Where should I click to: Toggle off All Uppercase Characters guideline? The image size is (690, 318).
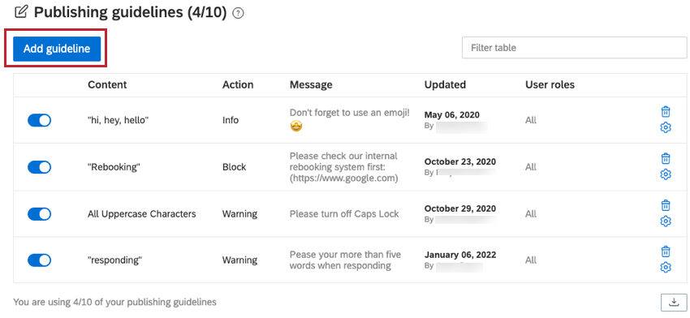click(39, 214)
